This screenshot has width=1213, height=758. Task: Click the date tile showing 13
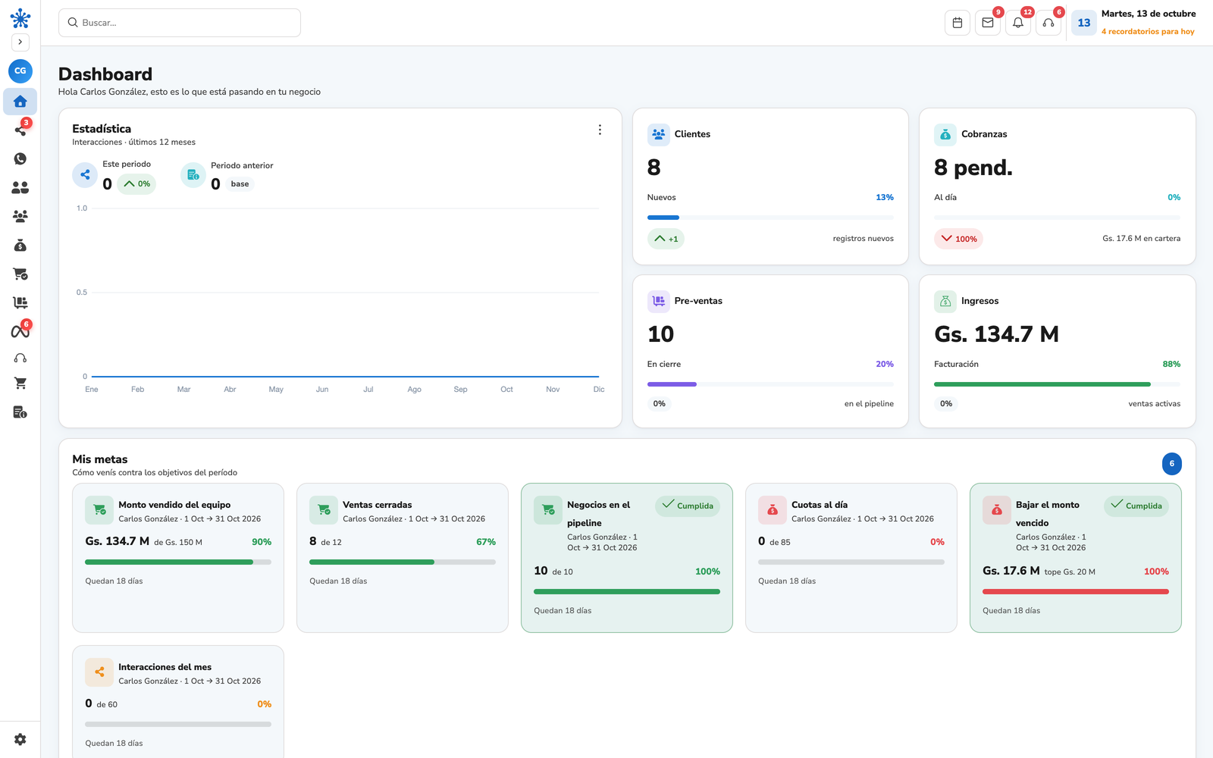coord(1084,23)
